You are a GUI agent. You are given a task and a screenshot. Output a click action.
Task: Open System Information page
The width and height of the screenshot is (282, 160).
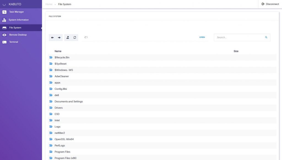click(x=18, y=20)
